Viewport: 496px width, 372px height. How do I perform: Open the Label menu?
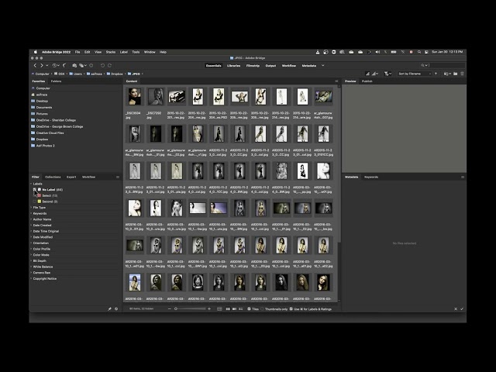(x=124, y=52)
